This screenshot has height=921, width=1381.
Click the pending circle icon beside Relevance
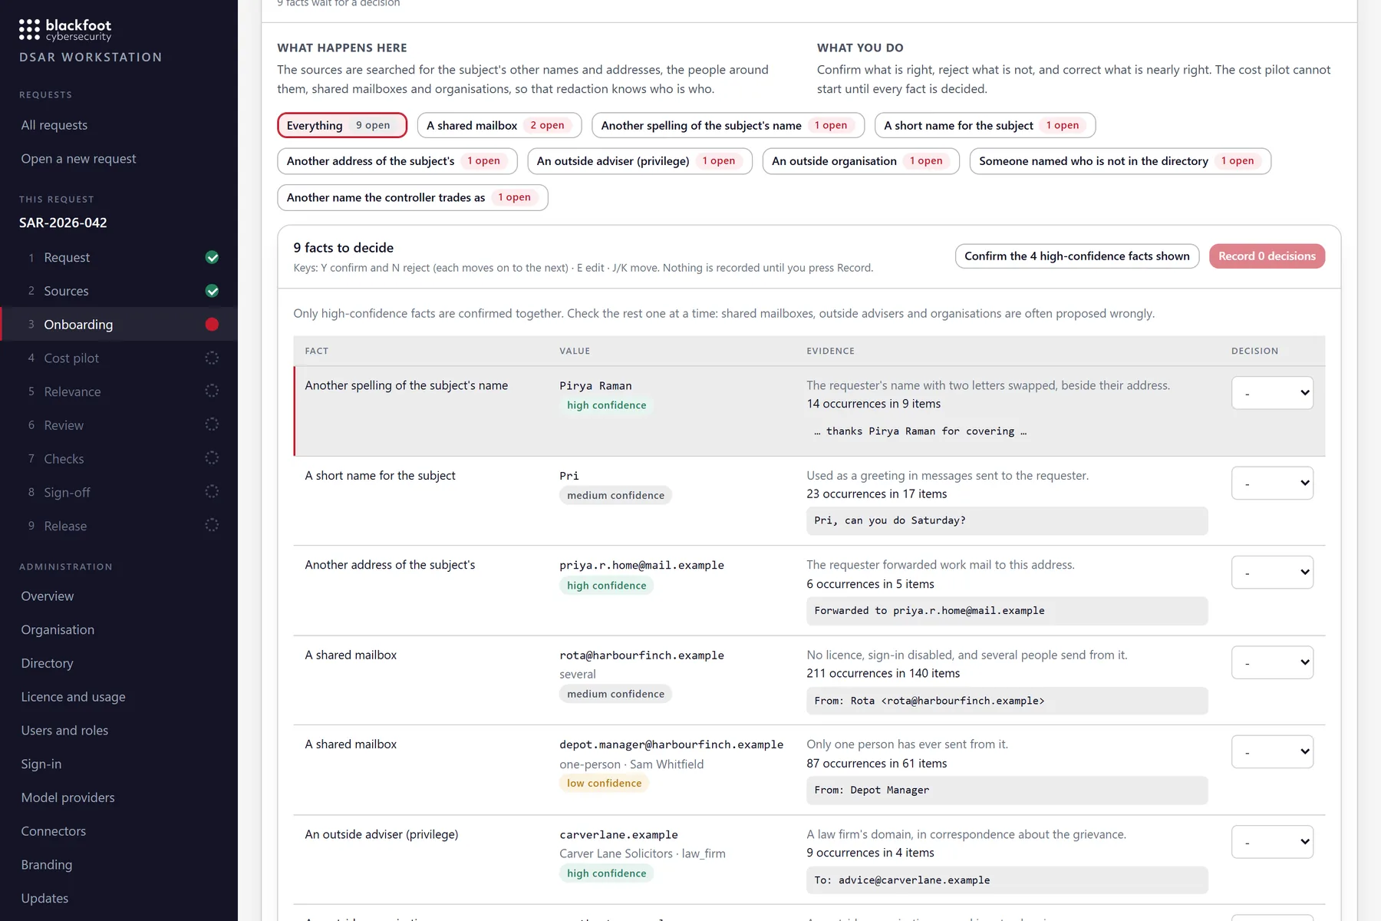tap(213, 391)
